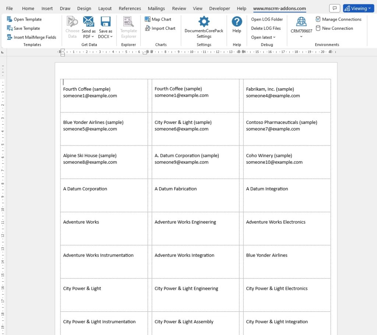The height and width of the screenshot is (335, 377).
Task: Select the www.mscrm-addons.com tab
Action: point(279,8)
